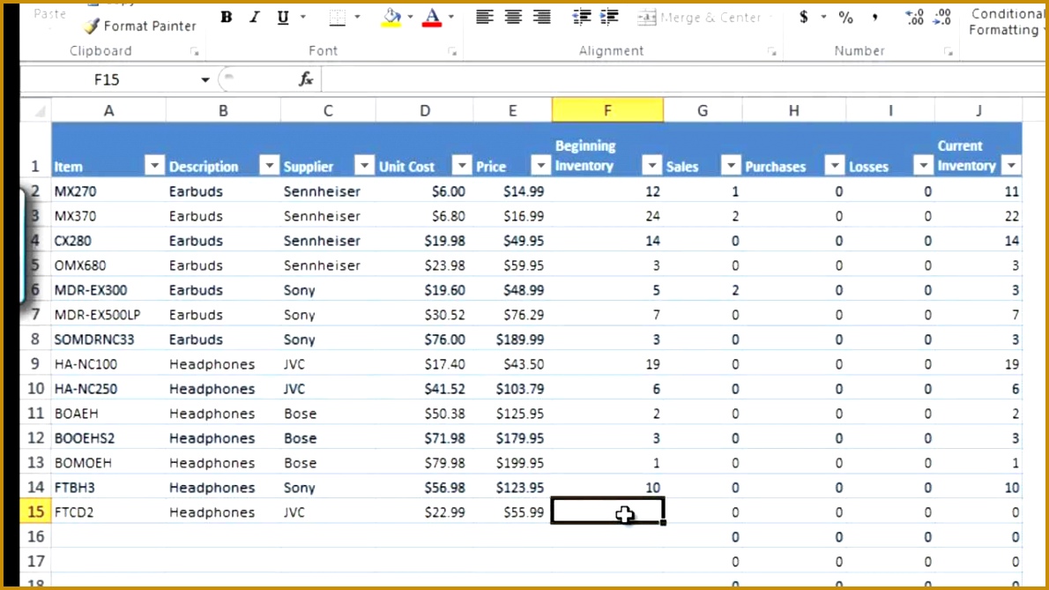Click into the formula bar
The width and height of the screenshot is (1049, 590).
click(x=682, y=80)
